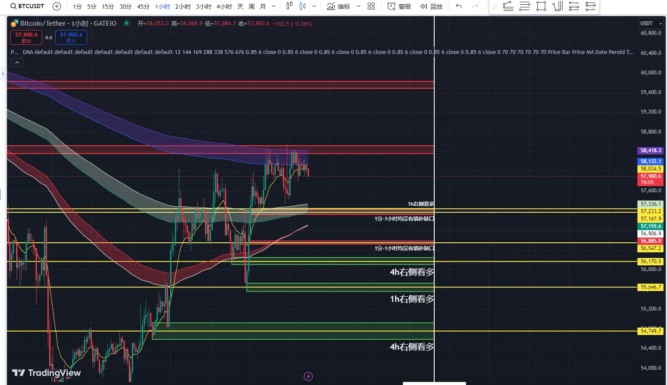667x385 pixels.
Task: Click the 56,906.9 white price label
Action: click(x=650, y=234)
